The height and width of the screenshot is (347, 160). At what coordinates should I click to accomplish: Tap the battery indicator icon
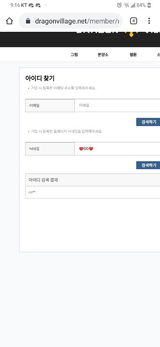tap(149, 5)
